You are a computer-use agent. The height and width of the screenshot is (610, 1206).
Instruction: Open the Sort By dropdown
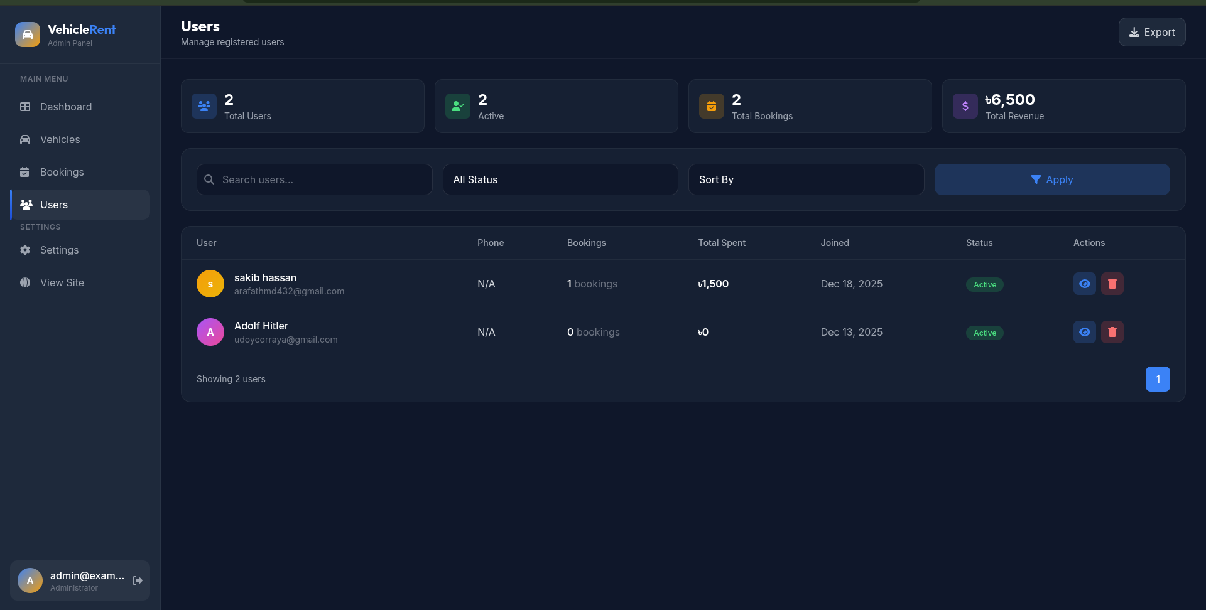point(806,179)
